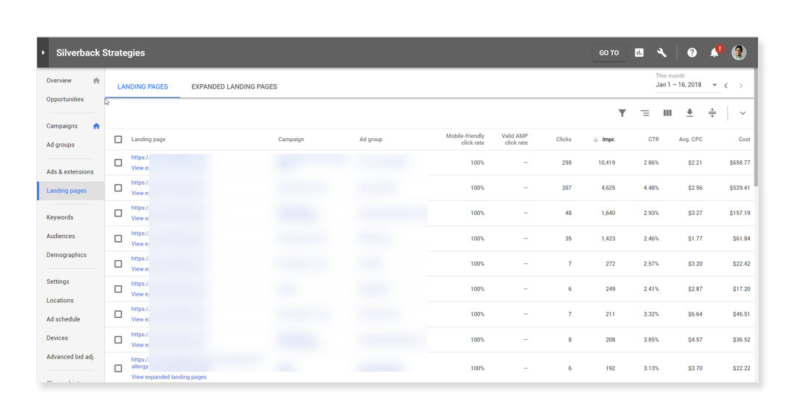Click the home icon next to Overview
The image size is (795, 419).
[x=96, y=81]
